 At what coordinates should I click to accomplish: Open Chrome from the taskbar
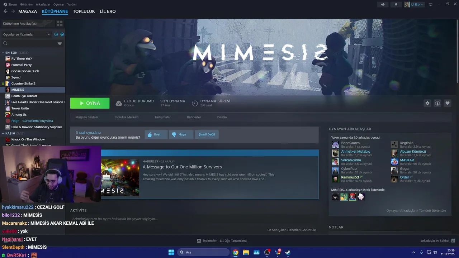point(235,252)
